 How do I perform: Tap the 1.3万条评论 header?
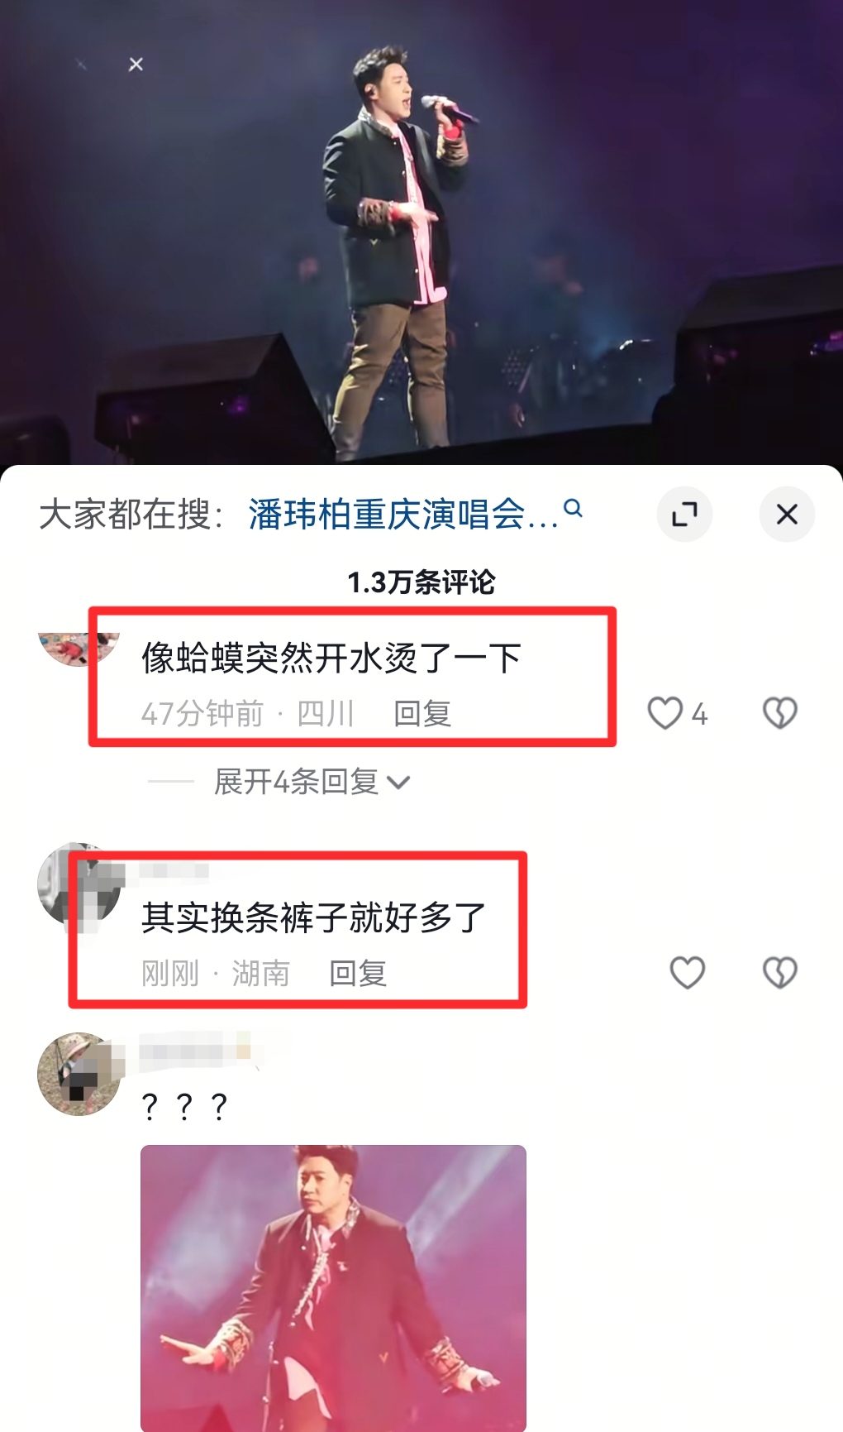[x=421, y=582]
